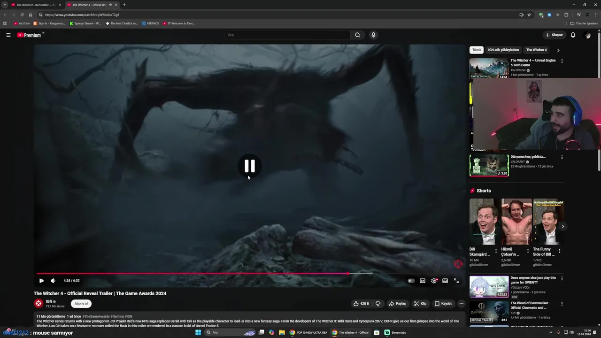601x338 pixels.
Task: Go to YouTube Premium home logo
Action: (x=29, y=35)
